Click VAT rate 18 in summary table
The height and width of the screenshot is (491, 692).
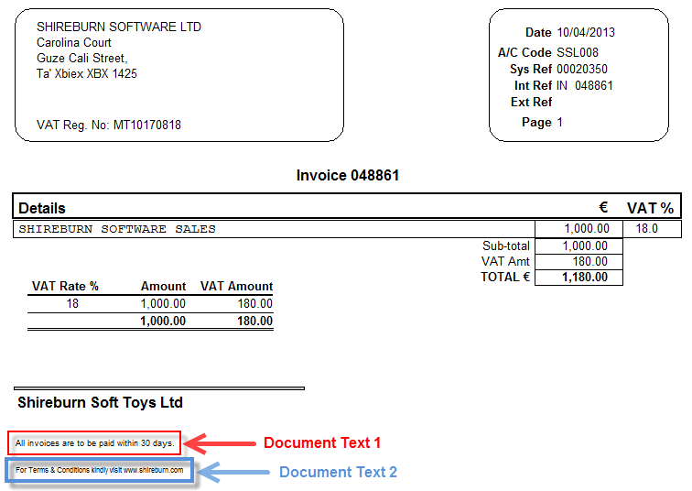coord(72,303)
